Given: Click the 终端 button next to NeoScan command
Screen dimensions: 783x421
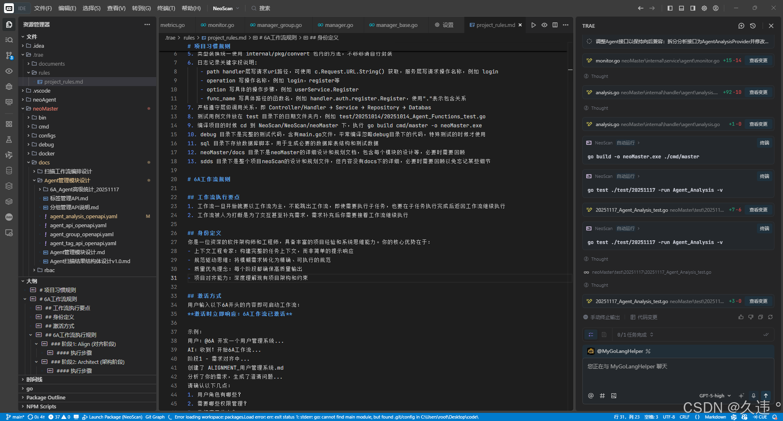Looking at the screenshot, I should (x=765, y=143).
